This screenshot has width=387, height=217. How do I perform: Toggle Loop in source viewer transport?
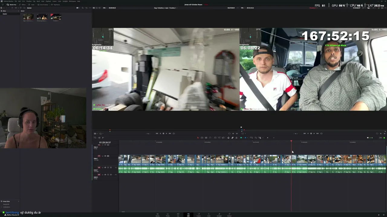click(174, 134)
